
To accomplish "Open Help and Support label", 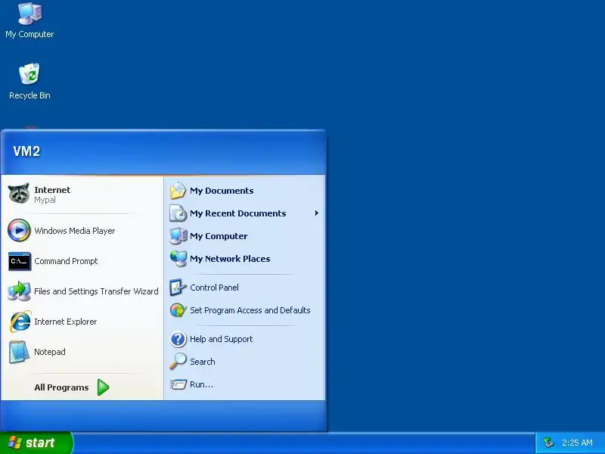I will click(x=221, y=339).
